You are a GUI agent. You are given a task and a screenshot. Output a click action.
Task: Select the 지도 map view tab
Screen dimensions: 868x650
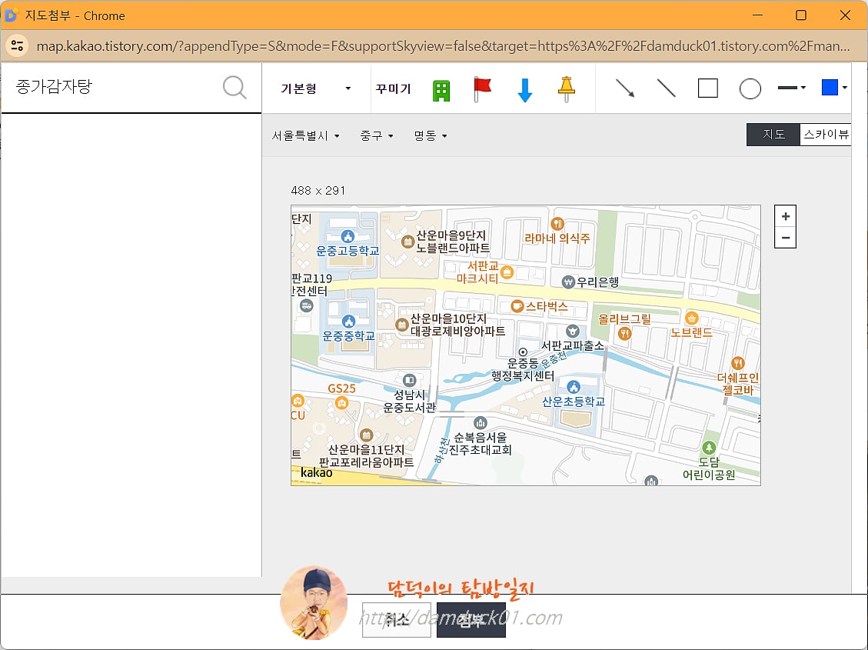tap(773, 134)
